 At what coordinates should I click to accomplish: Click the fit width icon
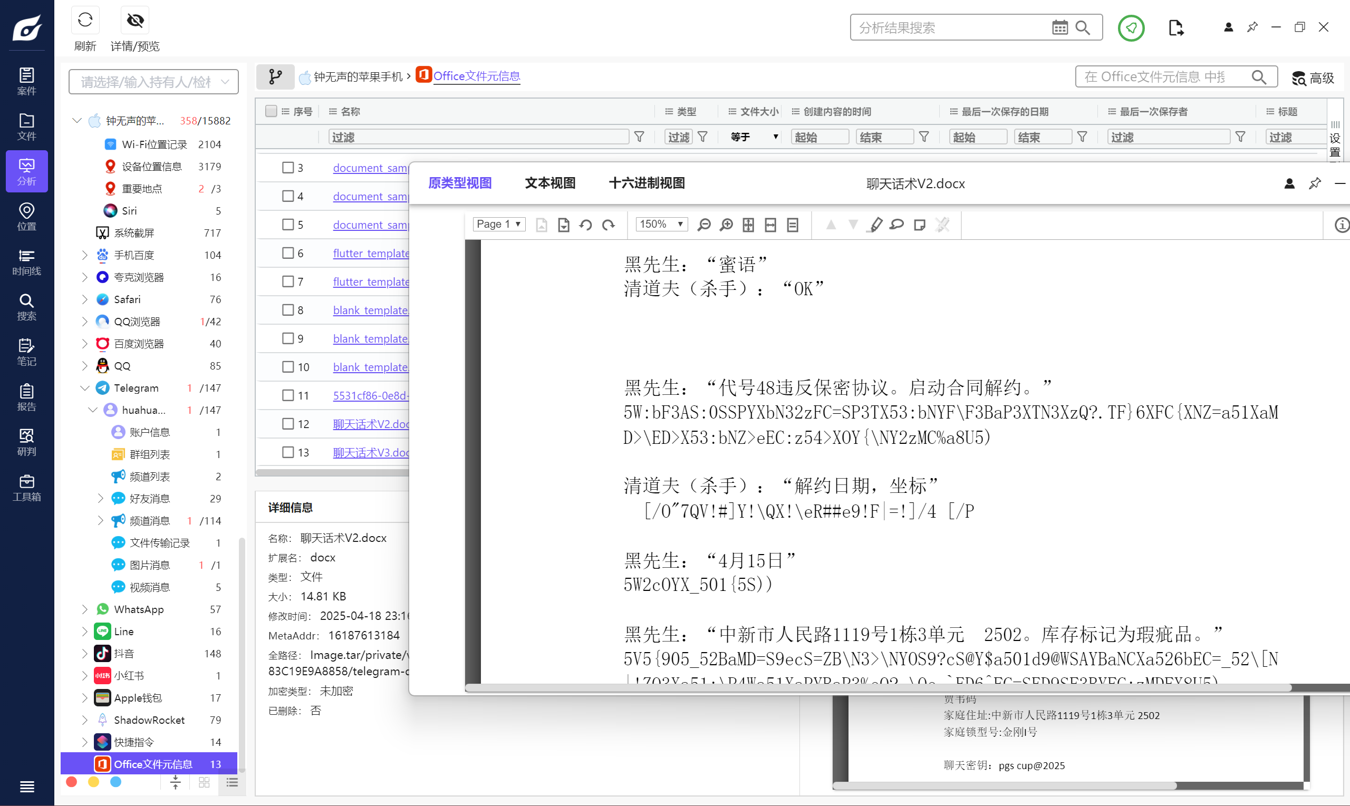(770, 225)
